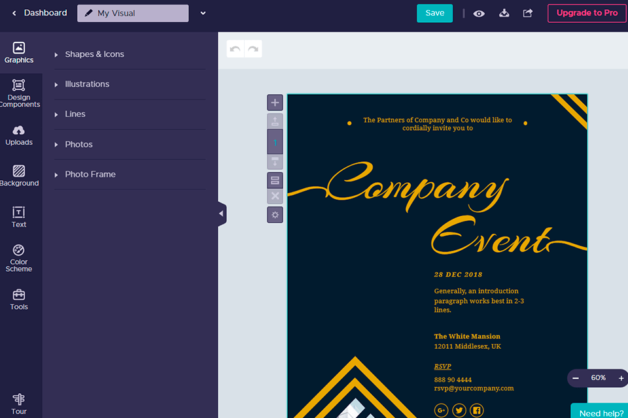The image size is (628, 418).
Task: Upgrade to Pro
Action: pyautogui.click(x=587, y=13)
